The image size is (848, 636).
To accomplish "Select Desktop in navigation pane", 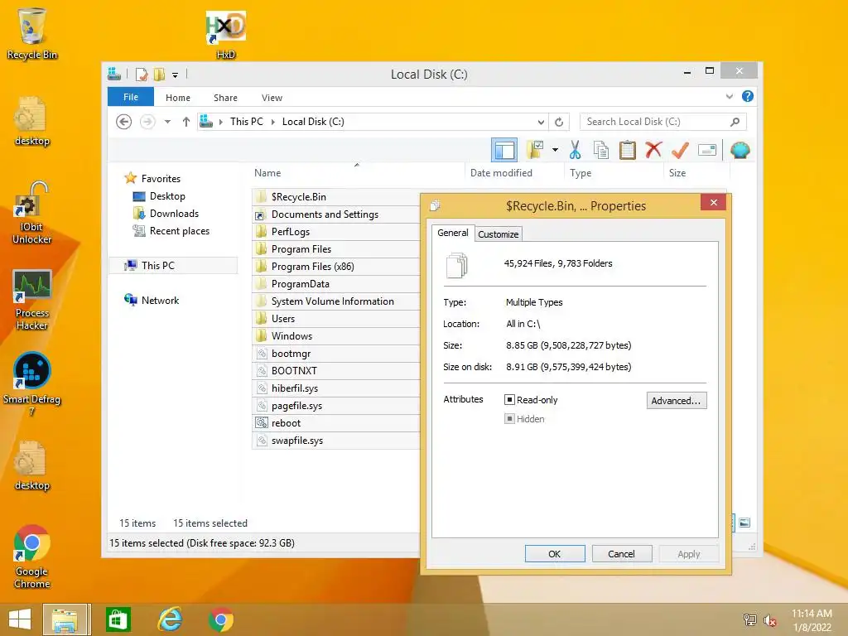I will [167, 195].
